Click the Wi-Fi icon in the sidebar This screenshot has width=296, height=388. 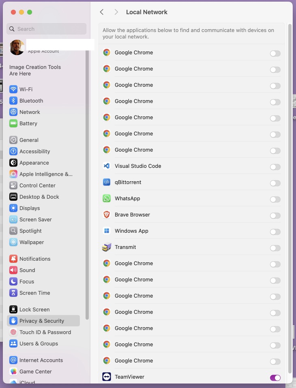[13, 89]
